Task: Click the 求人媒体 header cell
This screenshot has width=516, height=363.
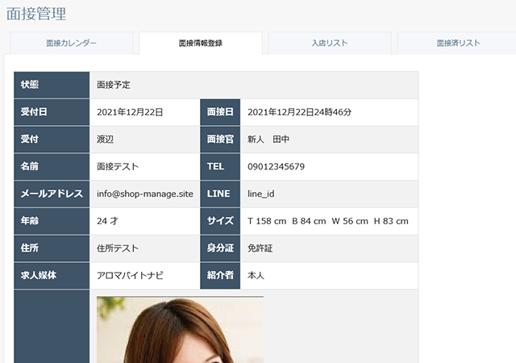Action: [x=52, y=275]
